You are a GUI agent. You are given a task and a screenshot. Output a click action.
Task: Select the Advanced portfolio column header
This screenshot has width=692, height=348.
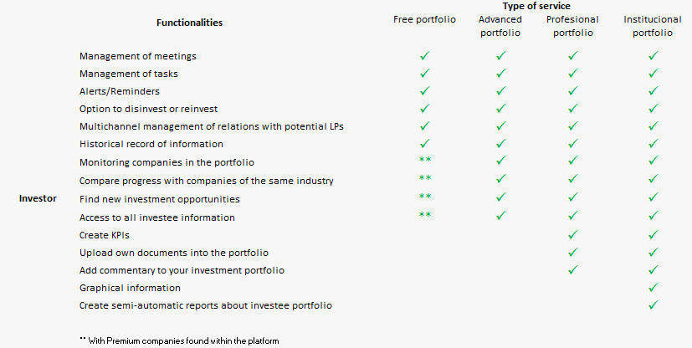pos(500,26)
